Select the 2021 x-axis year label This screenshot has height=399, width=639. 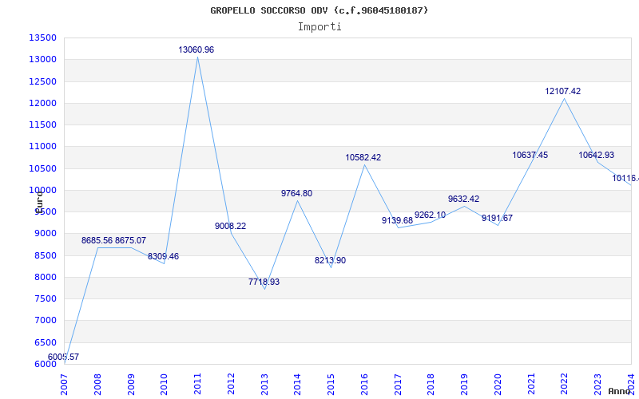click(531, 385)
